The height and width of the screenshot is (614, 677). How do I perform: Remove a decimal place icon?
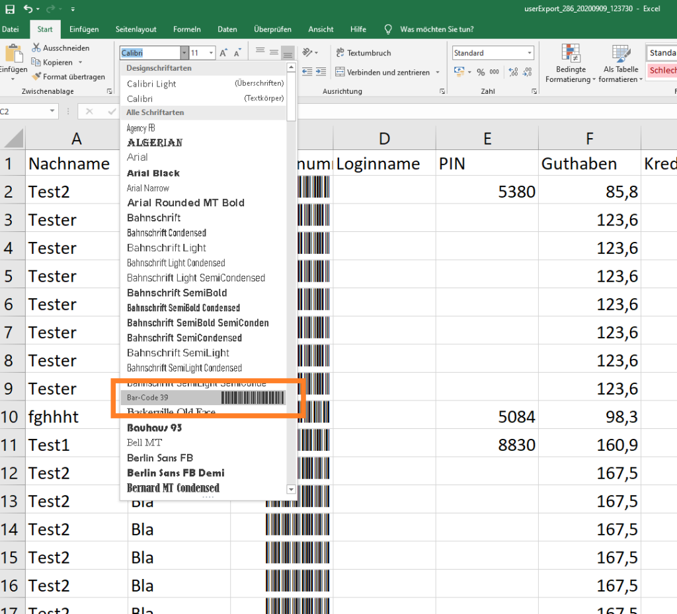point(527,72)
